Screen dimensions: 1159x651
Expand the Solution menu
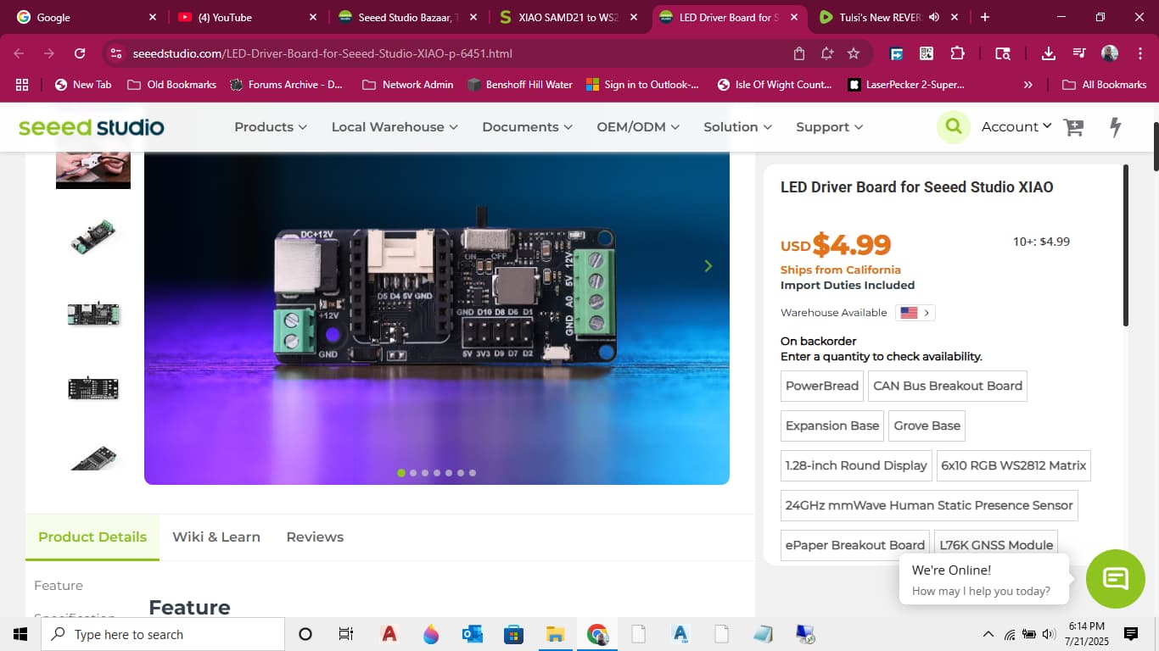point(737,127)
